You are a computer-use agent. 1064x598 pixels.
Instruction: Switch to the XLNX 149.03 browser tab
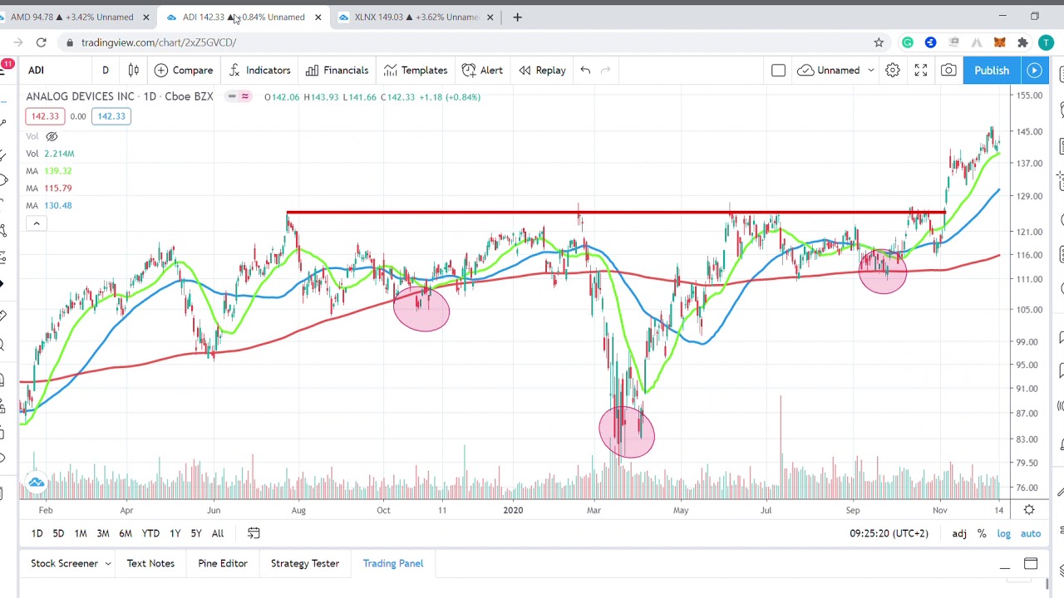click(x=416, y=17)
